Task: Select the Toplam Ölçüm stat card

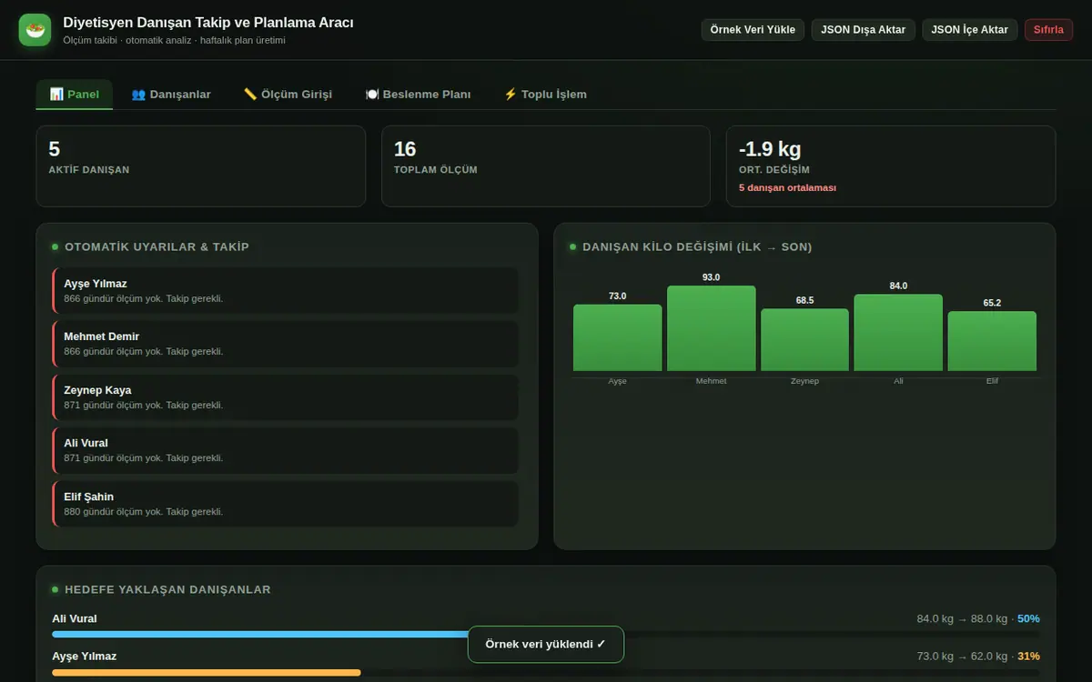Action: coord(546,166)
